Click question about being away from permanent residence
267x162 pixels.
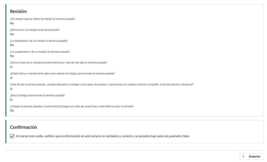click(58, 62)
